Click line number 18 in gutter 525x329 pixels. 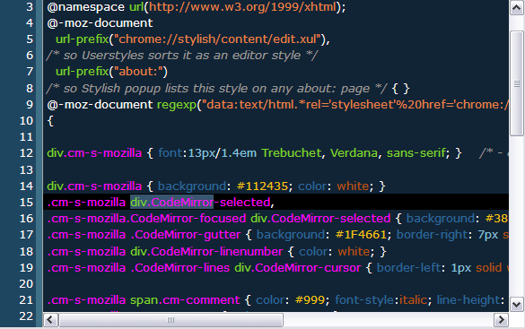click(26, 251)
